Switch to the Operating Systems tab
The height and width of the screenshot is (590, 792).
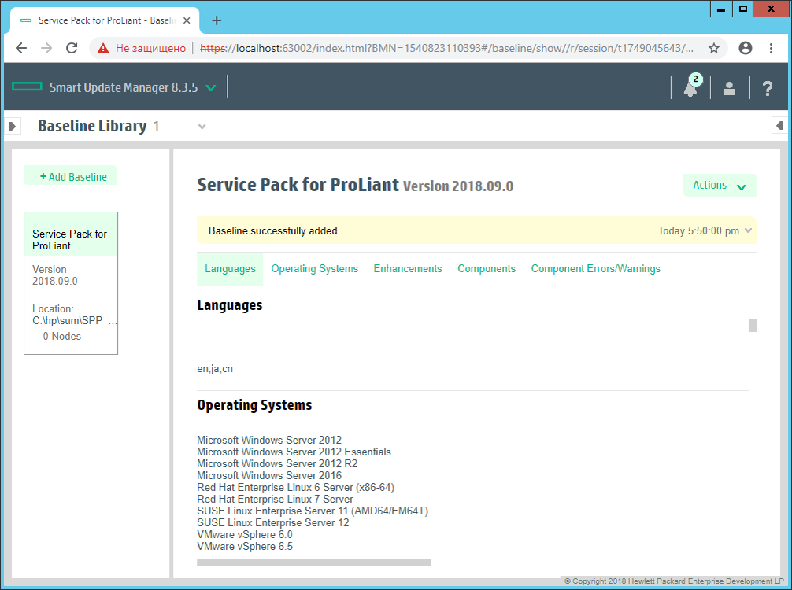tap(314, 268)
